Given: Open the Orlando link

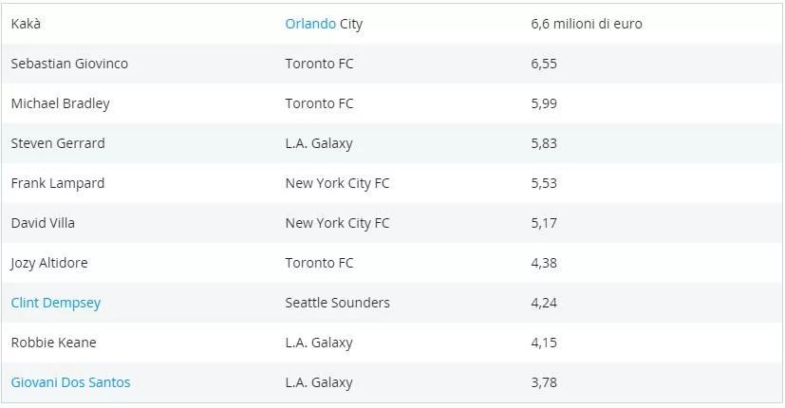Looking at the screenshot, I should click(310, 24).
